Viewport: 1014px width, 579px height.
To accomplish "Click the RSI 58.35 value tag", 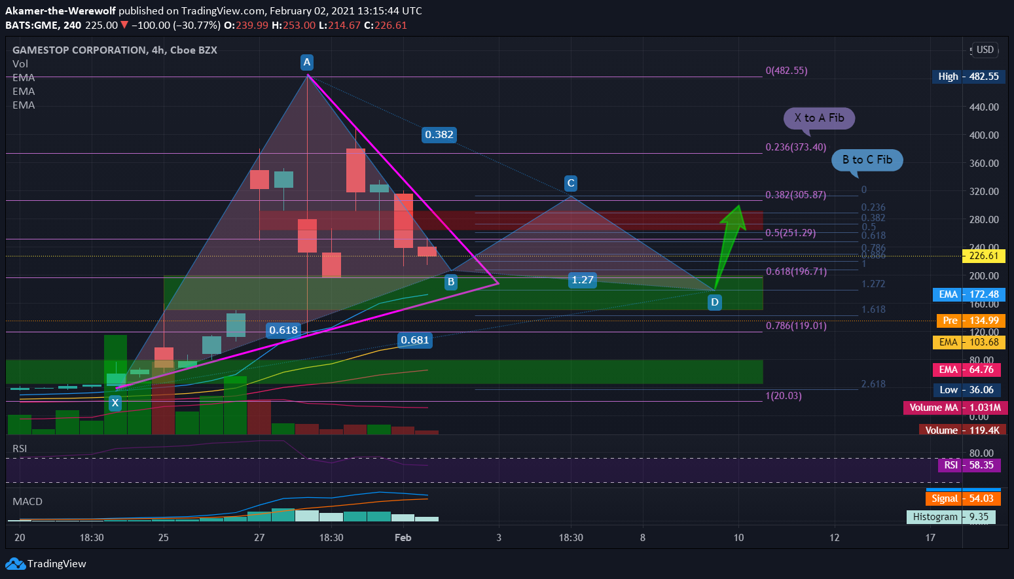I will [971, 465].
